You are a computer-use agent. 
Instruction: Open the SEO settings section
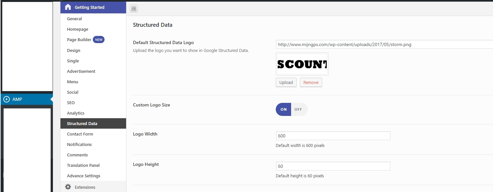pyautogui.click(x=71, y=103)
